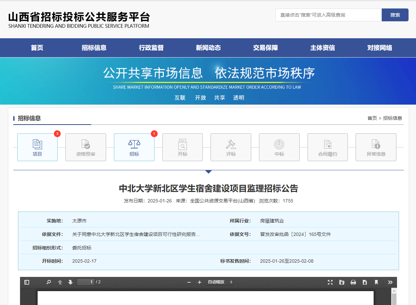Click the red badge on 项目
Viewport: 416px width, 305px height.
(57, 134)
